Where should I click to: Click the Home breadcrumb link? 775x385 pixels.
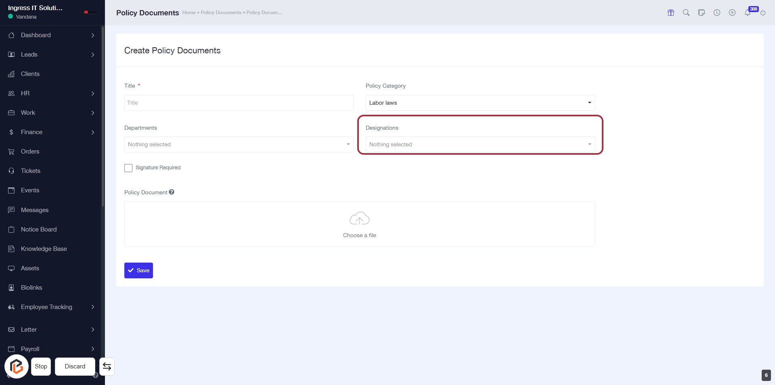189,13
